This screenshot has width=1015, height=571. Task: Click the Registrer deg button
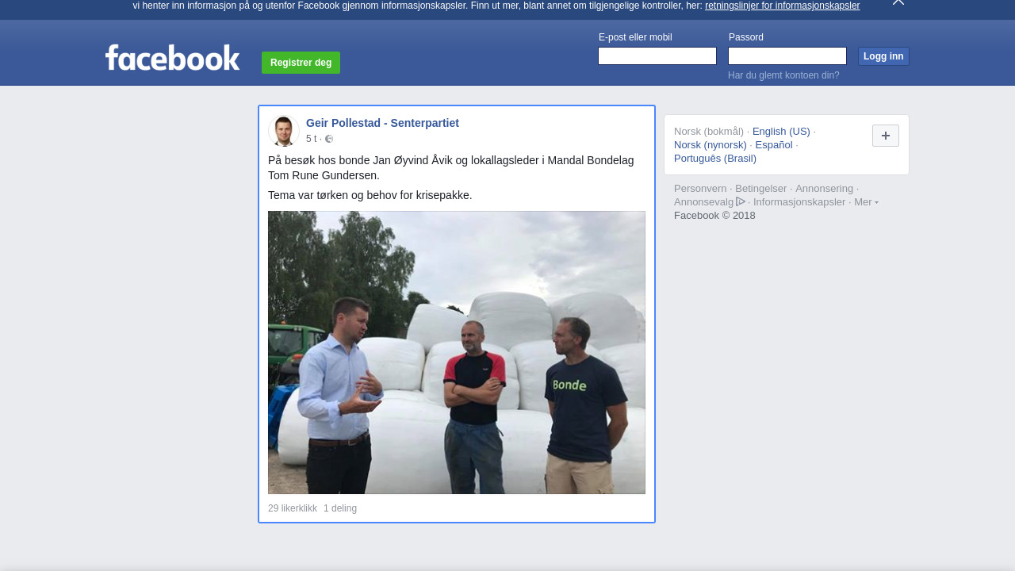301,63
